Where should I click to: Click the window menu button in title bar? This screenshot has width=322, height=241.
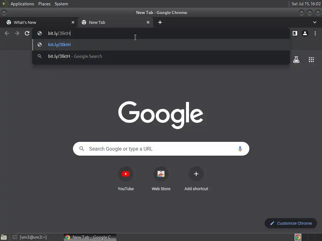click(x=4, y=13)
